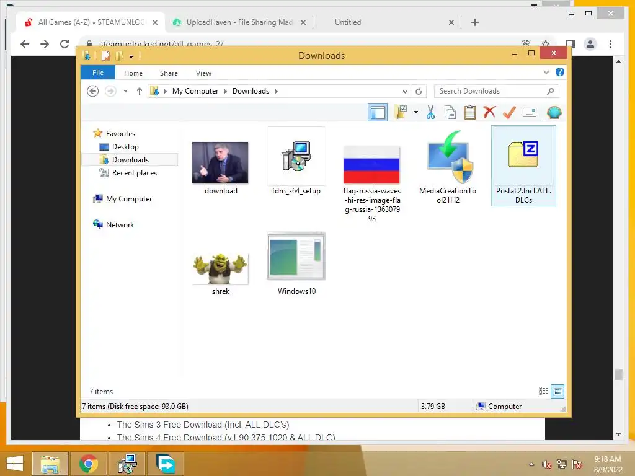Click the Email envelope toolbar icon

(530, 112)
